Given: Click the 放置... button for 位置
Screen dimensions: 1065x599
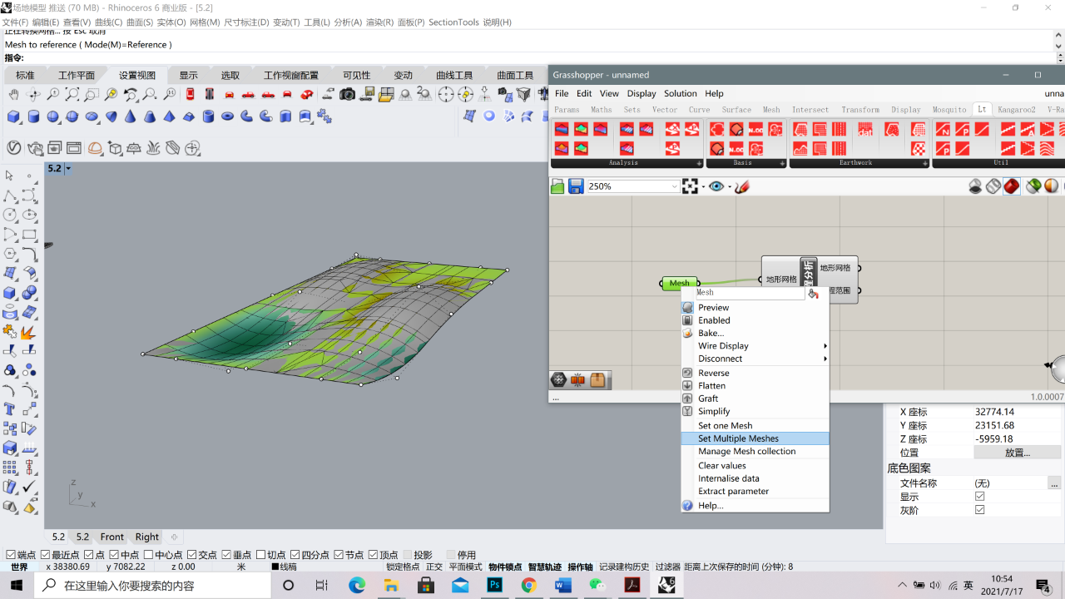Looking at the screenshot, I should tap(1018, 453).
